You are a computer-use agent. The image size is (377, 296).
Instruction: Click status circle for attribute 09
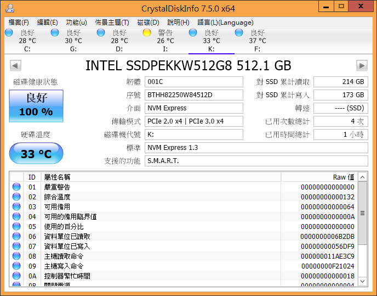click(16, 266)
